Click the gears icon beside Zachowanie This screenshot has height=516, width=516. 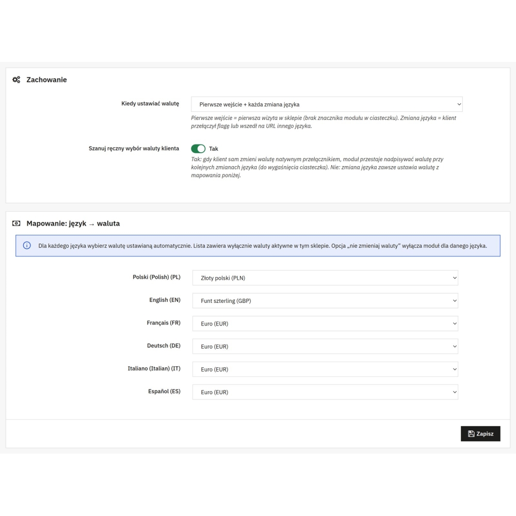point(16,79)
